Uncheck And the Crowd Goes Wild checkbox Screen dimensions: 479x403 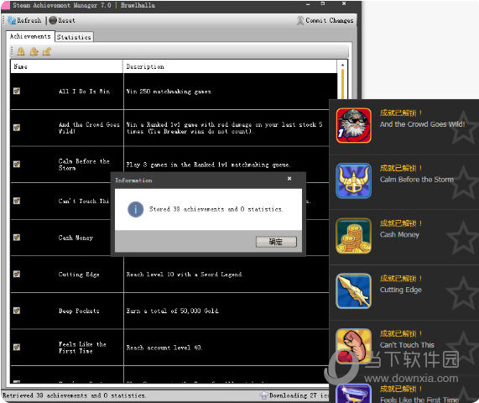click(x=17, y=128)
